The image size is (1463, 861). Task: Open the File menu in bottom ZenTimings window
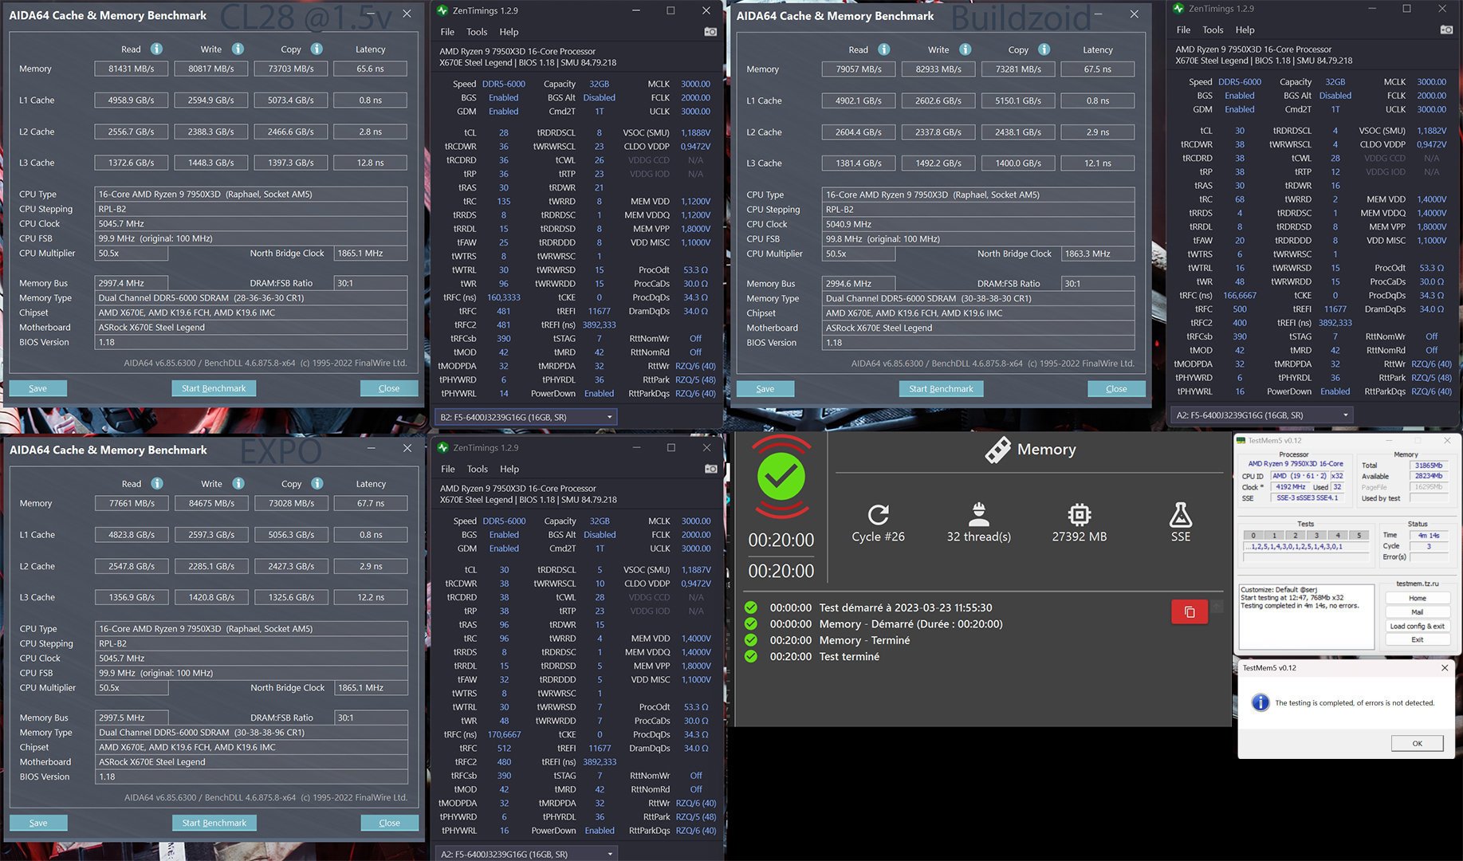click(448, 469)
